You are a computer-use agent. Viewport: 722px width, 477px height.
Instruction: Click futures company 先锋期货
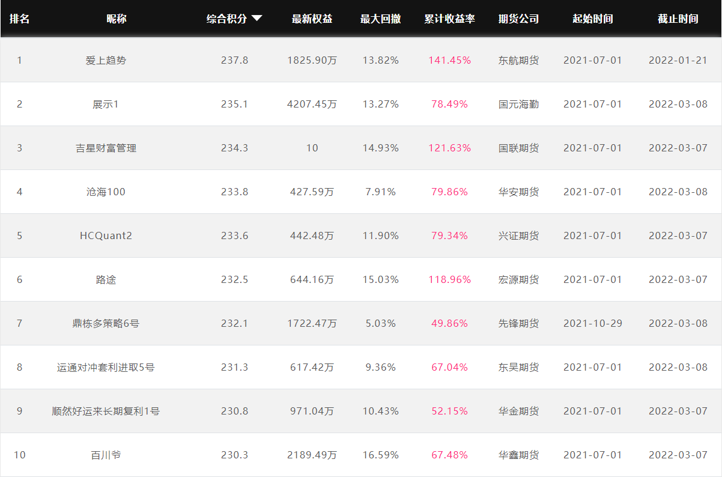pyautogui.click(x=519, y=323)
